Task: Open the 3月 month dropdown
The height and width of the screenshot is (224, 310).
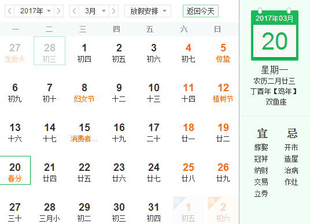Action: point(94,11)
